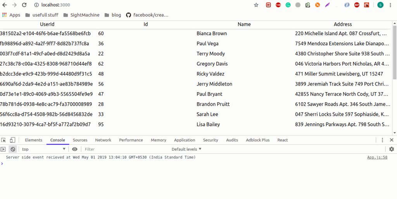Click the Lisa Bailey name cell
Image resolution: width=397 pixels, height=199 pixels.
(208, 124)
